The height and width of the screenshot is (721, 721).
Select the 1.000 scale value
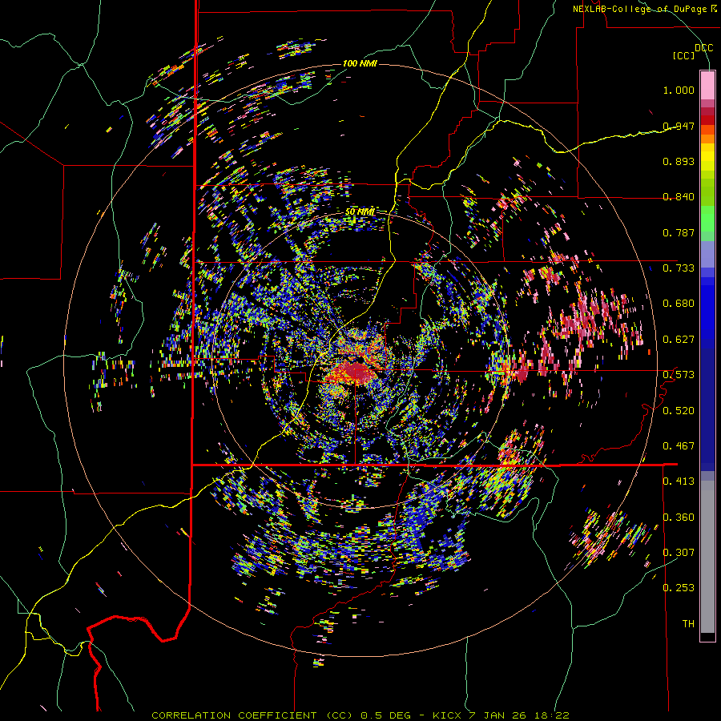[x=679, y=90]
